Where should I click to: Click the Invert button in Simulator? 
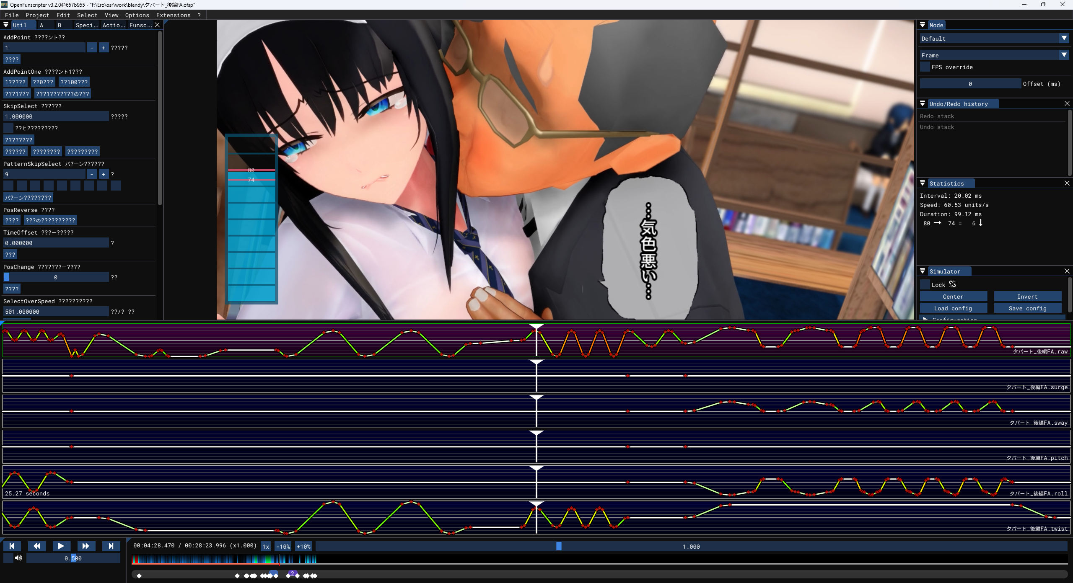[1027, 297]
